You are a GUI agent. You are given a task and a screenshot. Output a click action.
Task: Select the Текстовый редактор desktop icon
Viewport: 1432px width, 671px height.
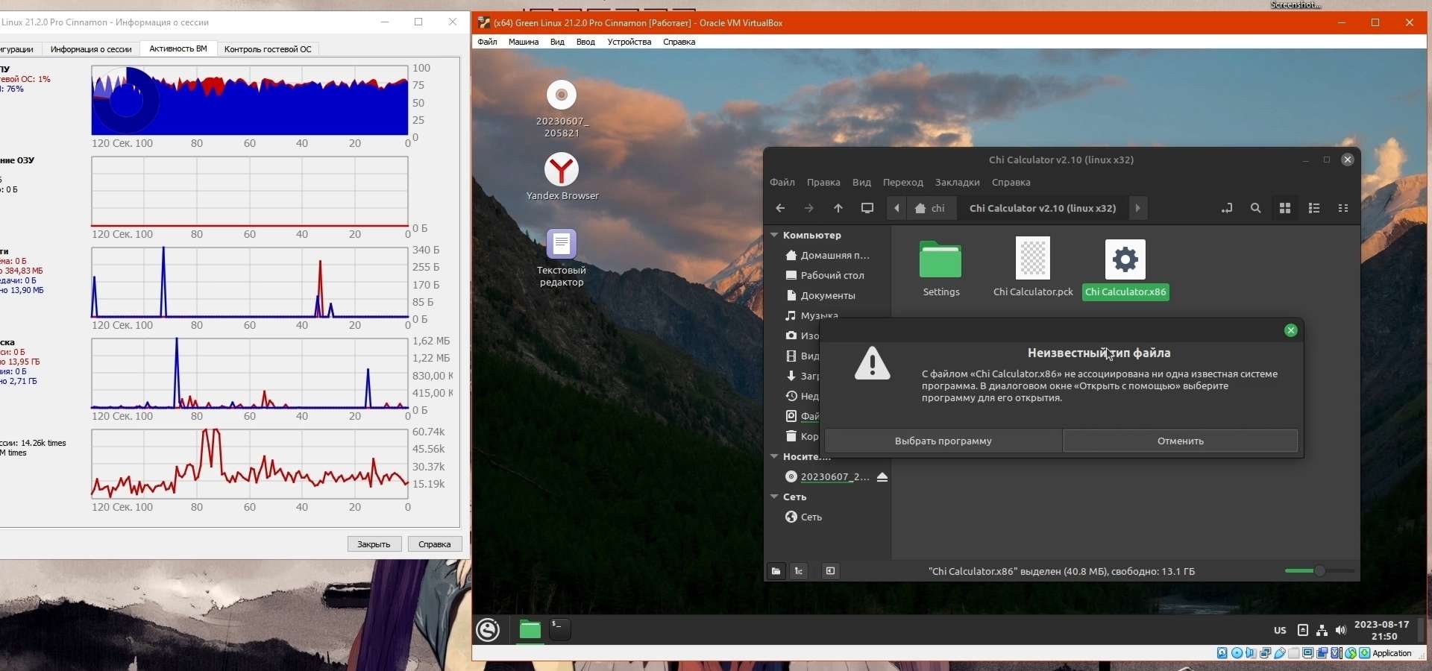click(562, 258)
